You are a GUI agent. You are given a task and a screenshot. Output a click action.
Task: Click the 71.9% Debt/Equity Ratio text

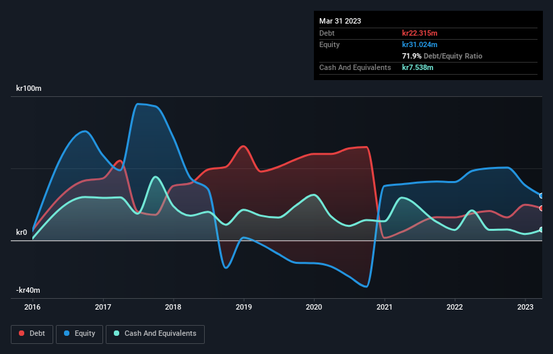click(442, 56)
